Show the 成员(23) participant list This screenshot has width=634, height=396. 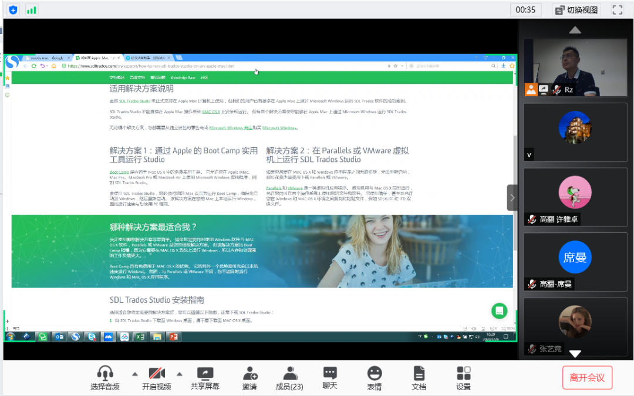[289, 378]
